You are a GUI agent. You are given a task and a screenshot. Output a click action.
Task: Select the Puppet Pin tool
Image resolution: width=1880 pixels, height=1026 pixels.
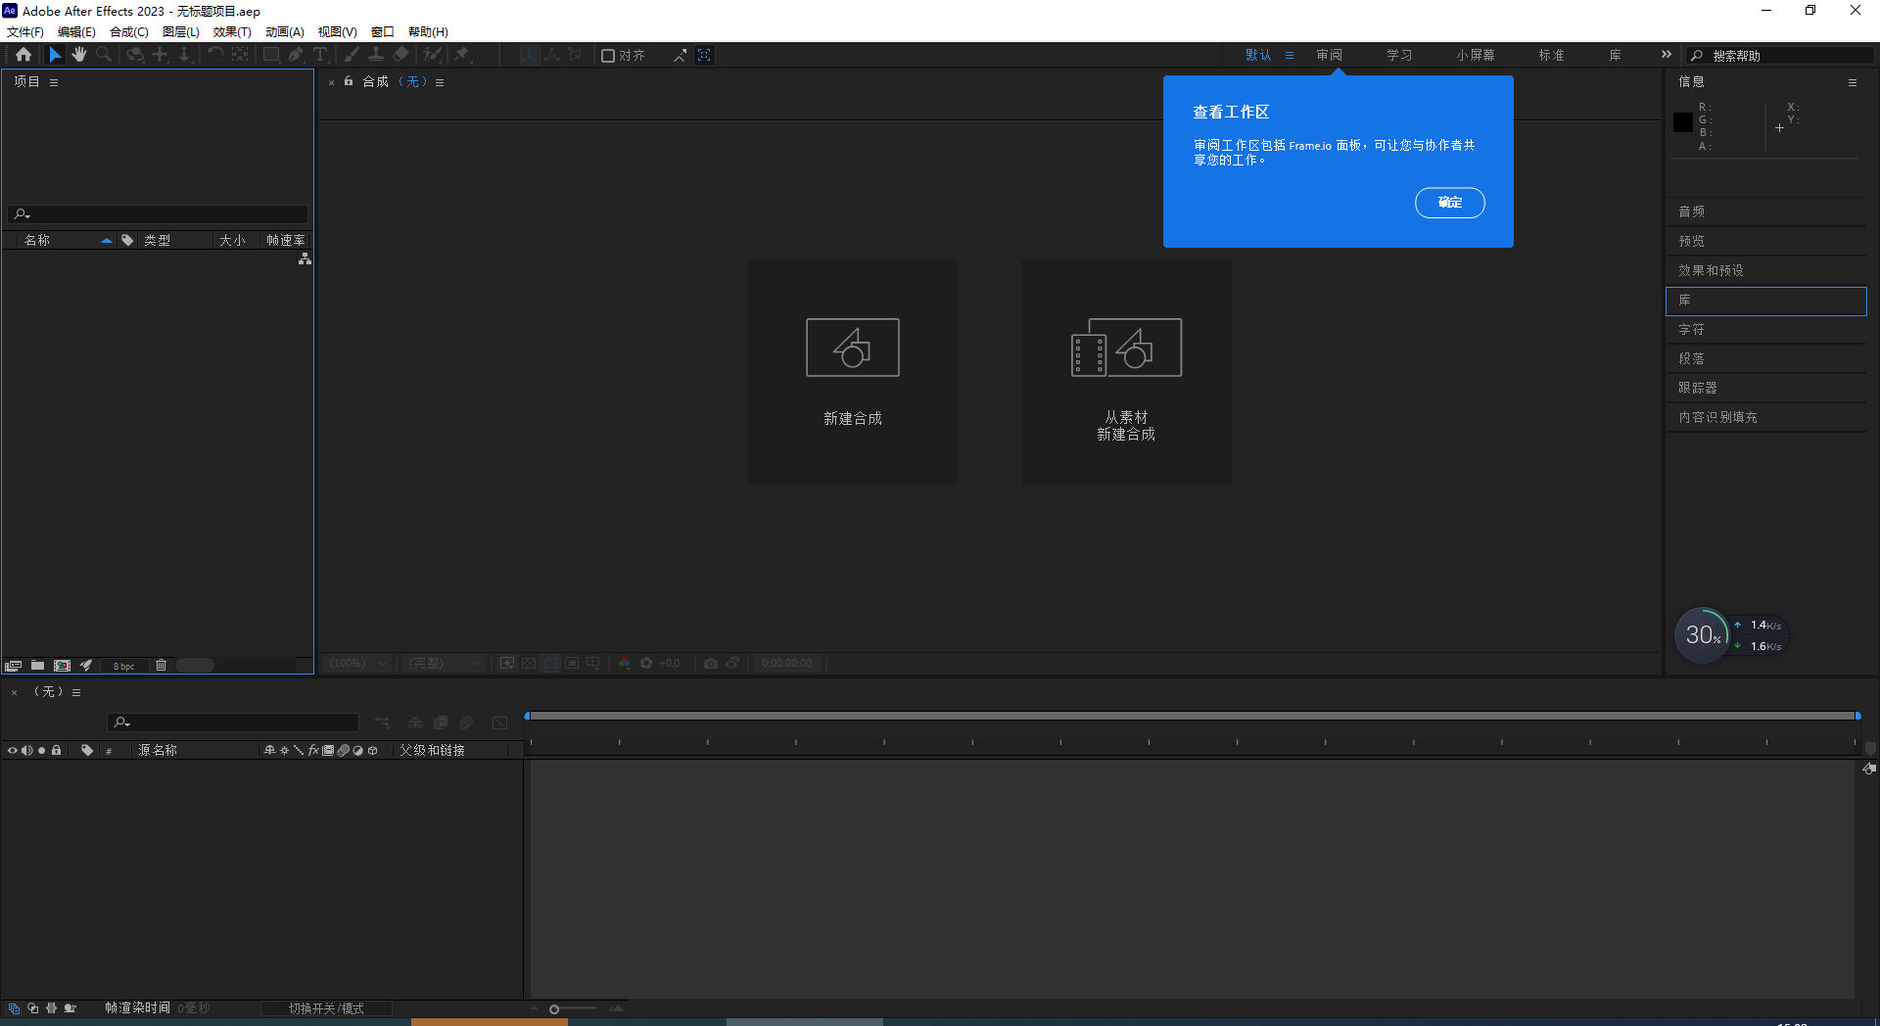[462, 55]
